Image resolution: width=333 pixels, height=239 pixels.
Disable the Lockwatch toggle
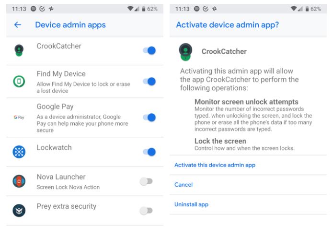point(149,152)
